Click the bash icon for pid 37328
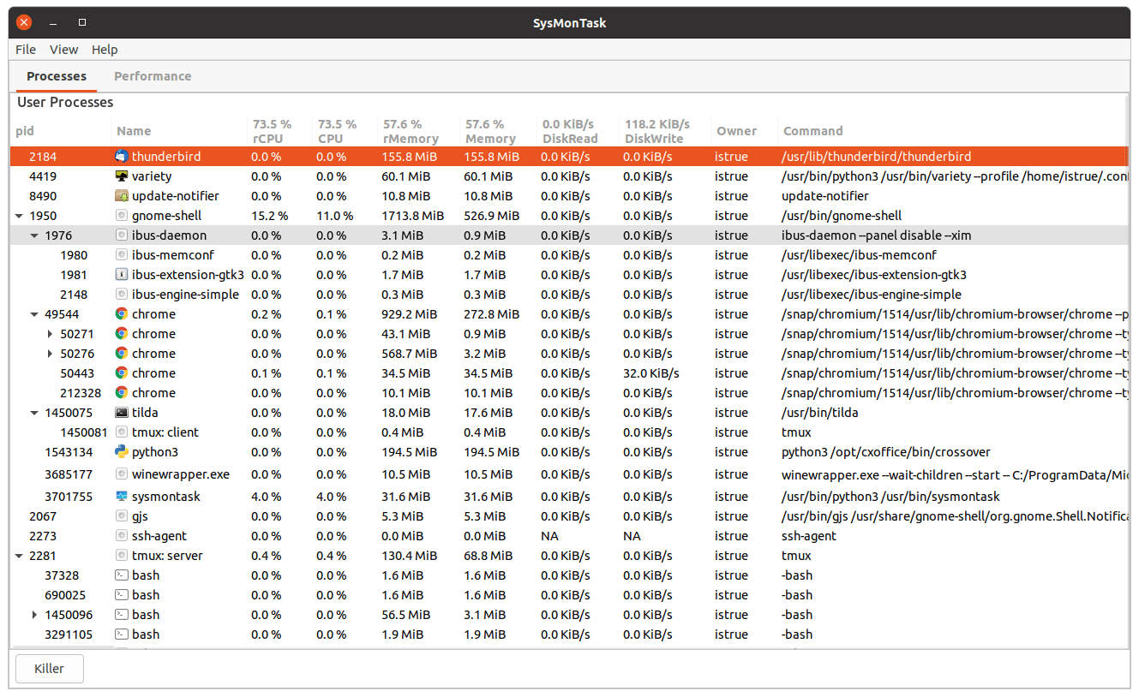 [122, 575]
